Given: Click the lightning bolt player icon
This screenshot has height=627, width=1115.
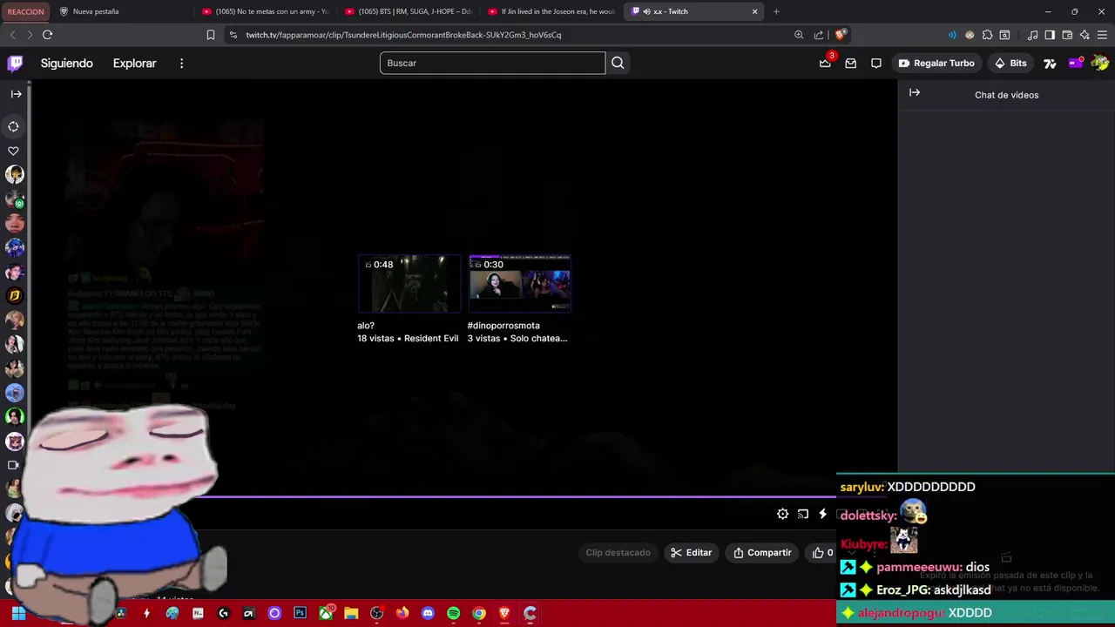Looking at the screenshot, I should tap(822, 514).
